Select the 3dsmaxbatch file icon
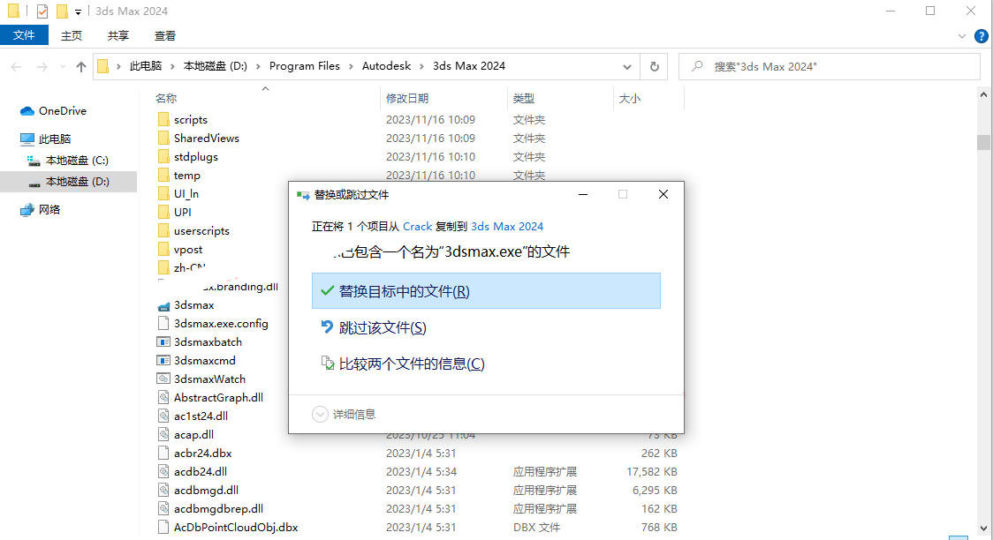The width and height of the screenshot is (993, 540). (163, 342)
